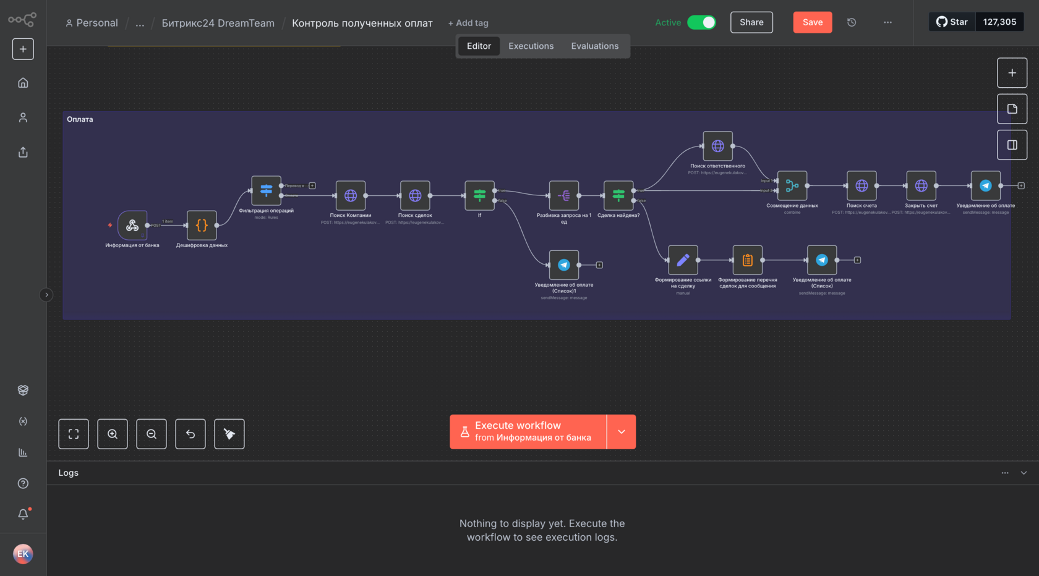Click the zoom out button
The height and width of the screenshot is (576, 1039).
click(x=152, y=434)
